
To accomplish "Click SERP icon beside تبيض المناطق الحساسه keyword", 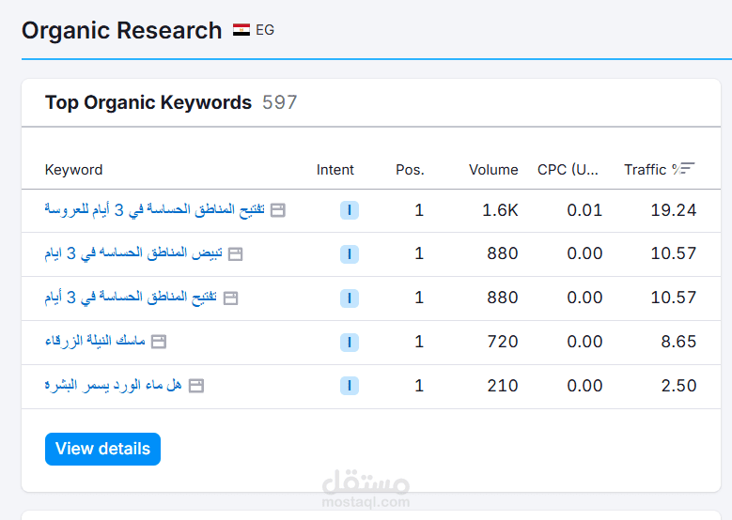I will (x=235, y=254).
